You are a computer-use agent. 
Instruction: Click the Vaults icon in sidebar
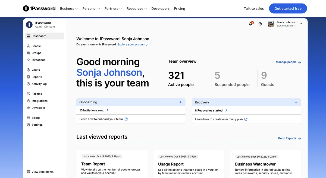[29, 70]
